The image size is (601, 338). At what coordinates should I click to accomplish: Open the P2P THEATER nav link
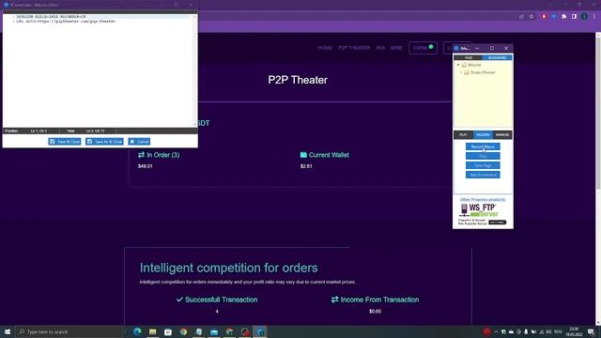pos(354,48)
